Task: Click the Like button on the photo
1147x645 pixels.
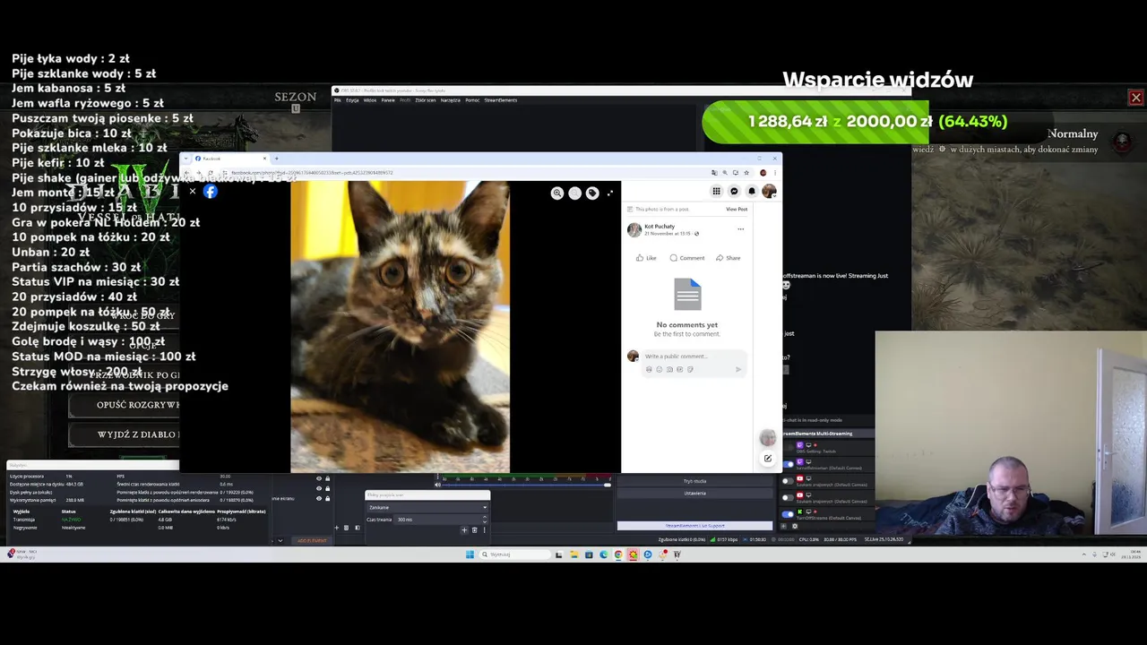Action: 646,258
